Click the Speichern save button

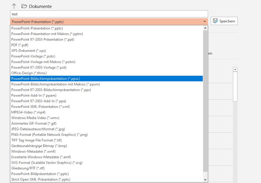(224, 21)
